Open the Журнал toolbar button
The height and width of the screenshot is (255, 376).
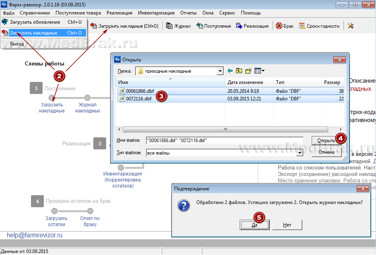point(178,26)
